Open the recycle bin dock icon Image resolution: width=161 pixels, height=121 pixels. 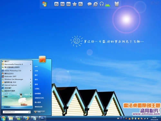(117, 4)
